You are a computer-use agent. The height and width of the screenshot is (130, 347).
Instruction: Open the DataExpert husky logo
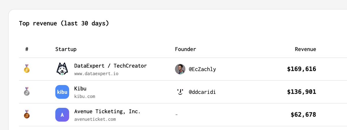(x=62, y=69)
